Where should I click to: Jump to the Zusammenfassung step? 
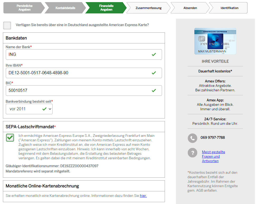coord(148,8)
